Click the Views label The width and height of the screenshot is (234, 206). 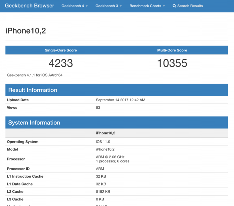point(12,108)
